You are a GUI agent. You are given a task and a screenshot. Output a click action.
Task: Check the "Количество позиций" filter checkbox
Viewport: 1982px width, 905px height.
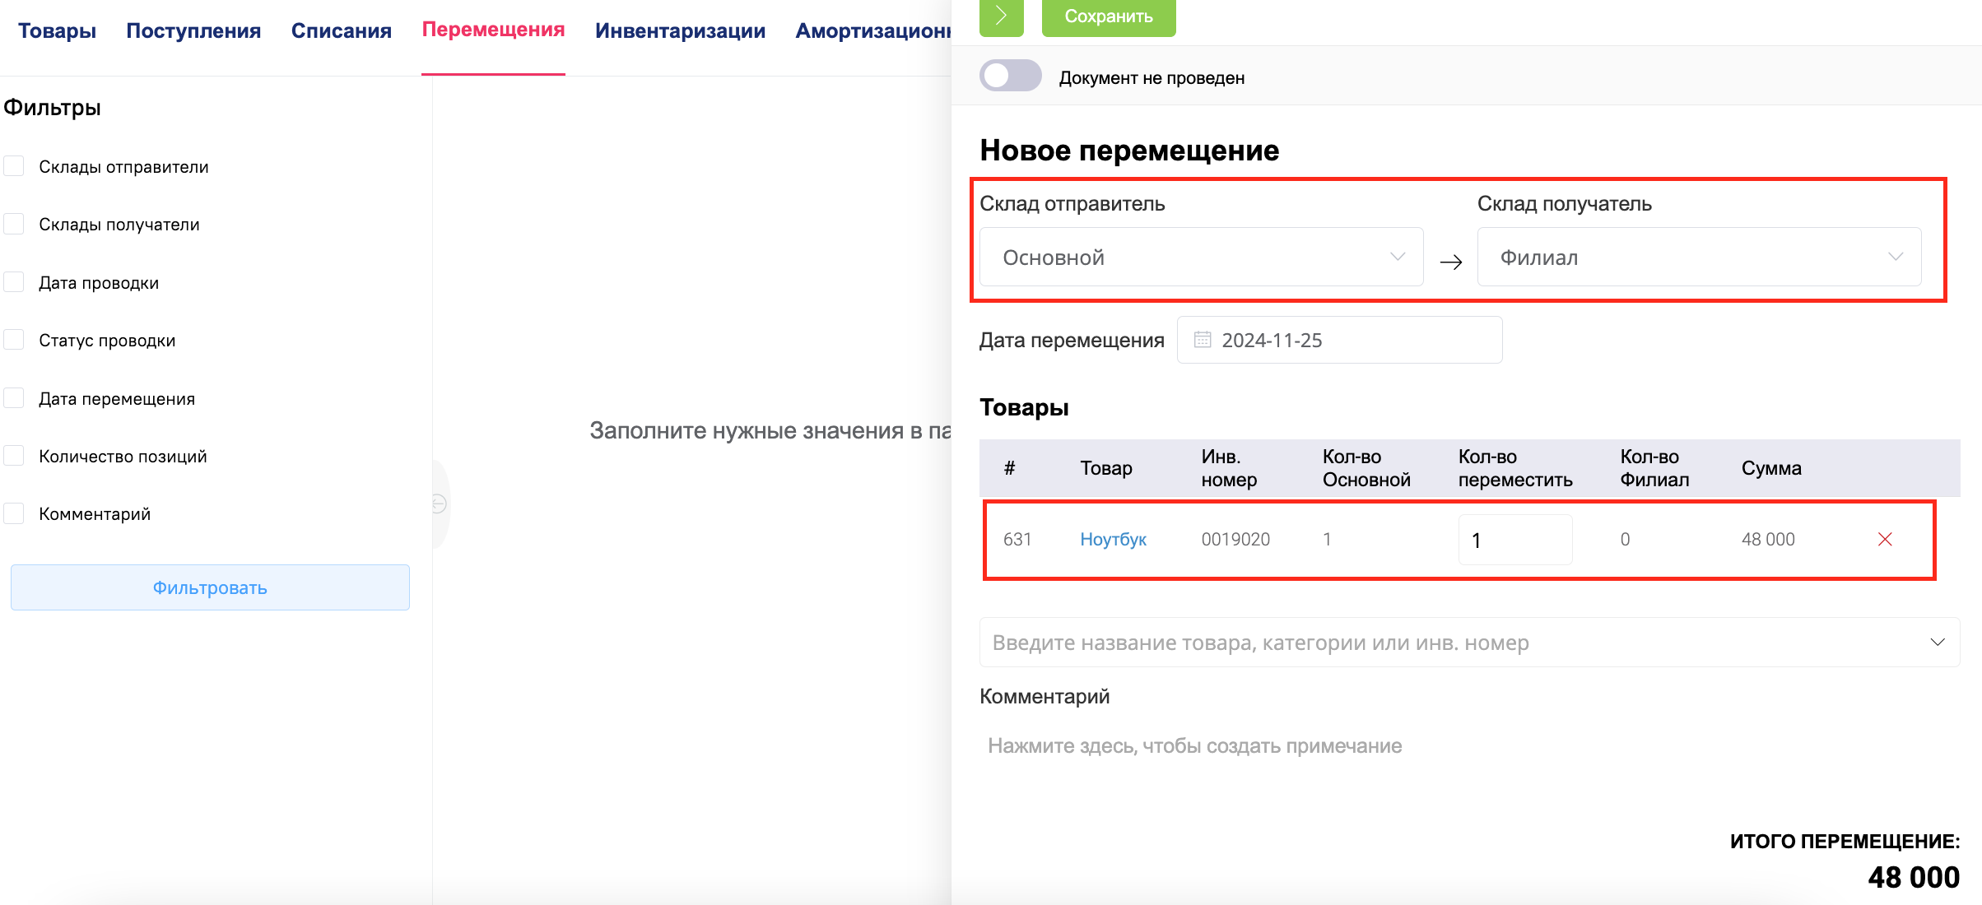pos(14,456)
